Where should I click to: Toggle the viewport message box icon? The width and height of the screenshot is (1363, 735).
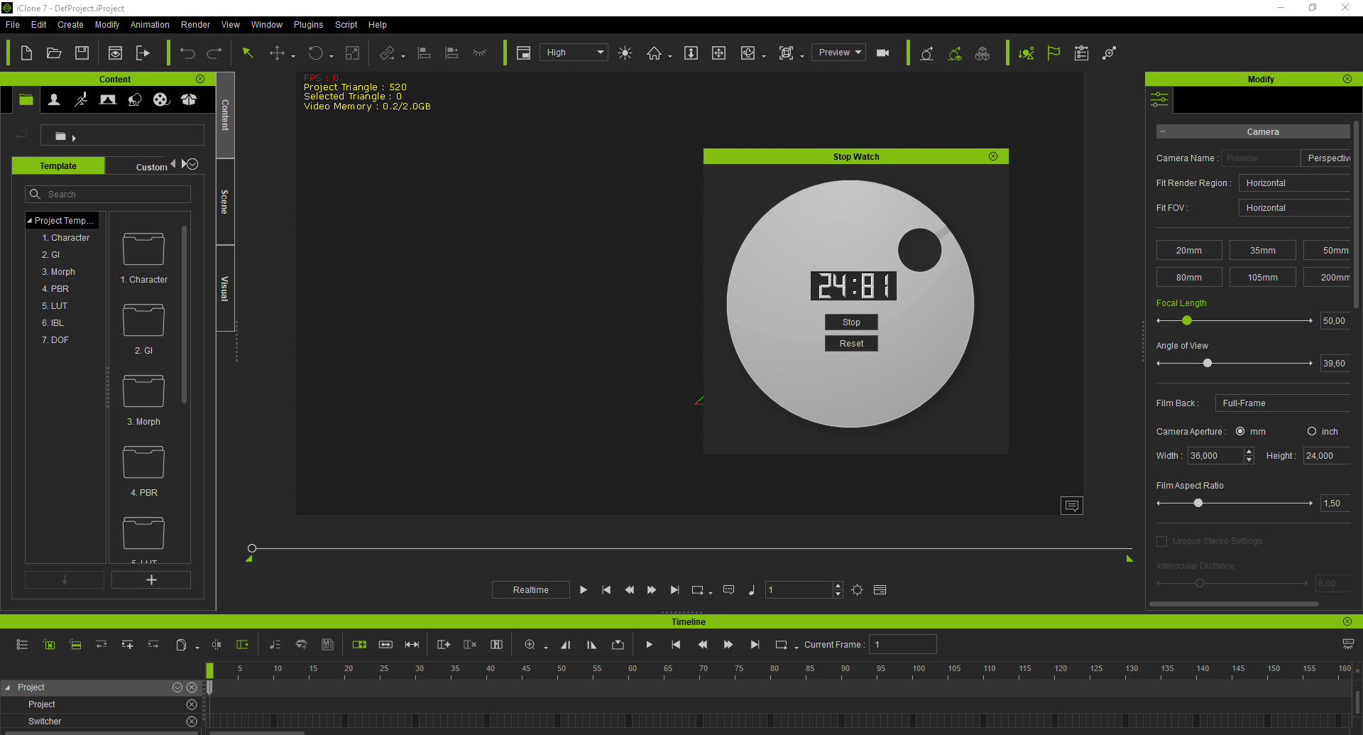(1072, 506)
